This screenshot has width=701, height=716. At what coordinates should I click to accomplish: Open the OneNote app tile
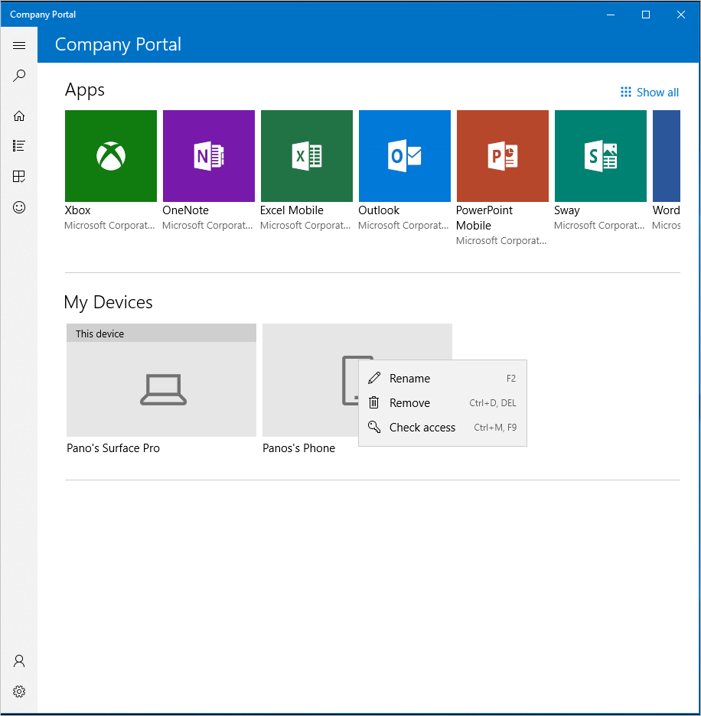point(208,156)
